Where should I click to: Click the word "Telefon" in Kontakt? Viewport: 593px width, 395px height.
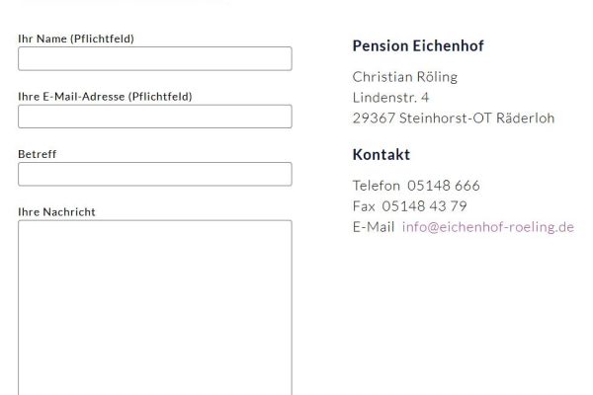(x=377, y=186)
